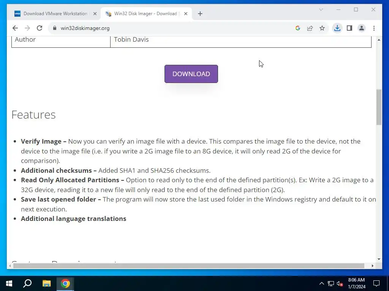Screen dimensions: 389x291
Task: View site information via lock icon
Action: point(55,28)
